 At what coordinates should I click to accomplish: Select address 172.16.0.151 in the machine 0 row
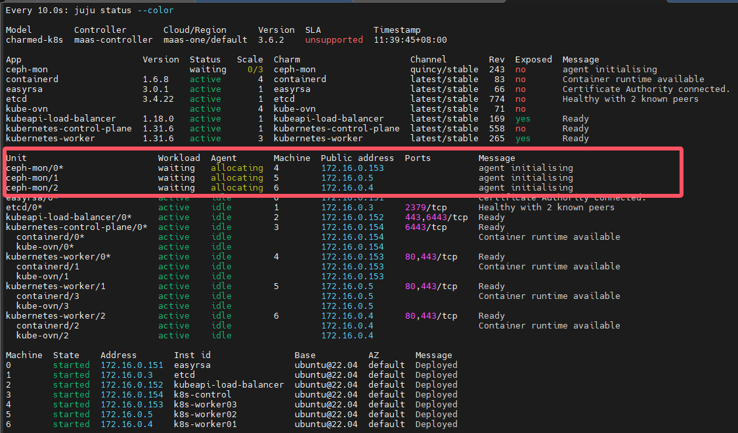coord(132,365)
